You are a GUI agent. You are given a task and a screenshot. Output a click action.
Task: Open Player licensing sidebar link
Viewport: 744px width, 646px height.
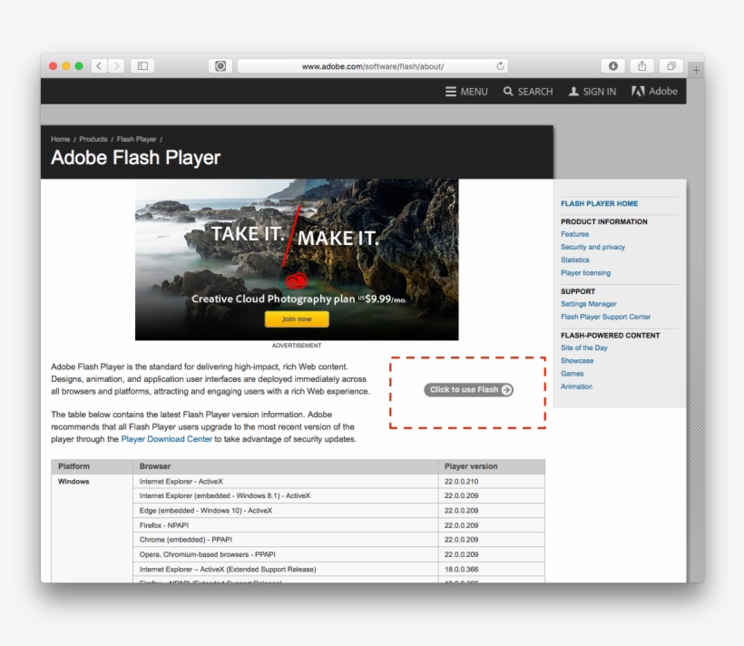click(585, 273)
